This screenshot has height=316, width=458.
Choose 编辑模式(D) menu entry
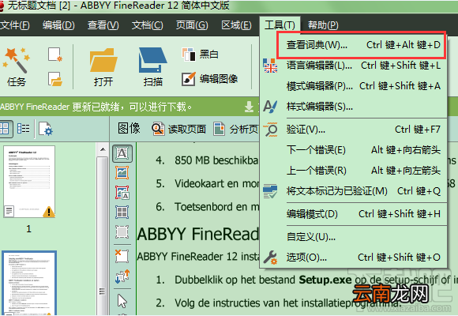(354, 214)
